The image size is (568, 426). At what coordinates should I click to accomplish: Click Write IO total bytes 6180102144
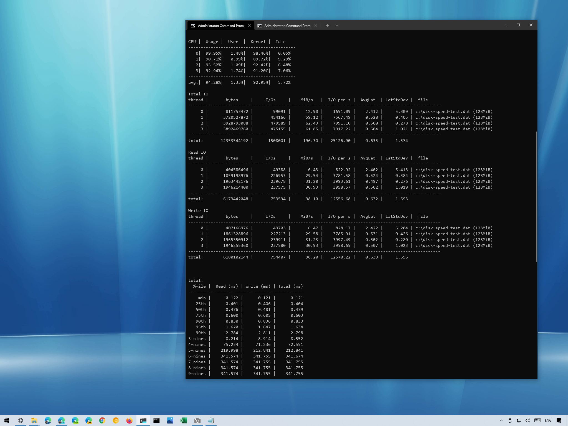[x=235, y=257]
